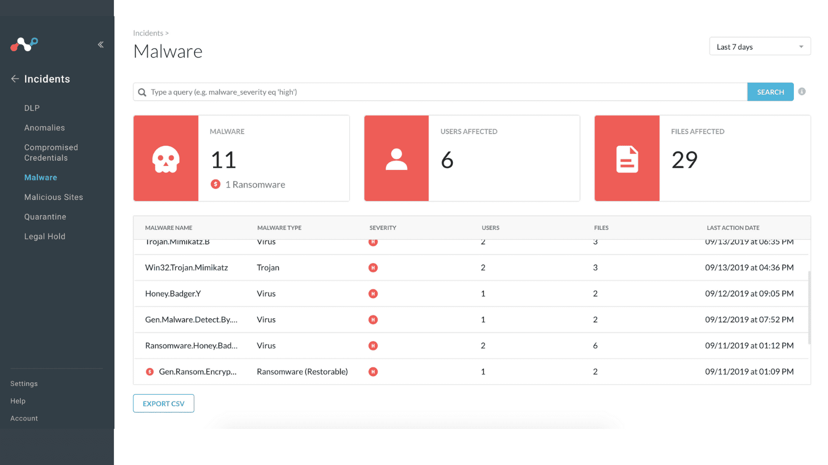Viewport: 828px width, 465px height.
Task: Click the files affected count 29
Action: point(684,160)
